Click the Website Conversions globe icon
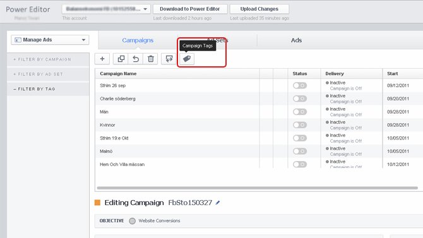The width and height of the screenshot is (423, 238). pos(132,221)
